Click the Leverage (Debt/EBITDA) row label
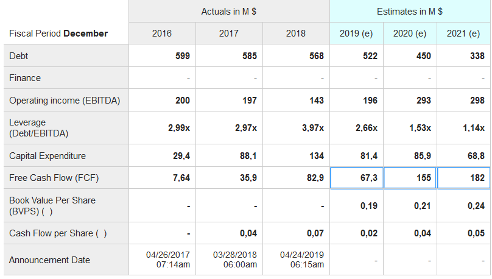Viewport: 492px width, 279px height. click(39, 128)
